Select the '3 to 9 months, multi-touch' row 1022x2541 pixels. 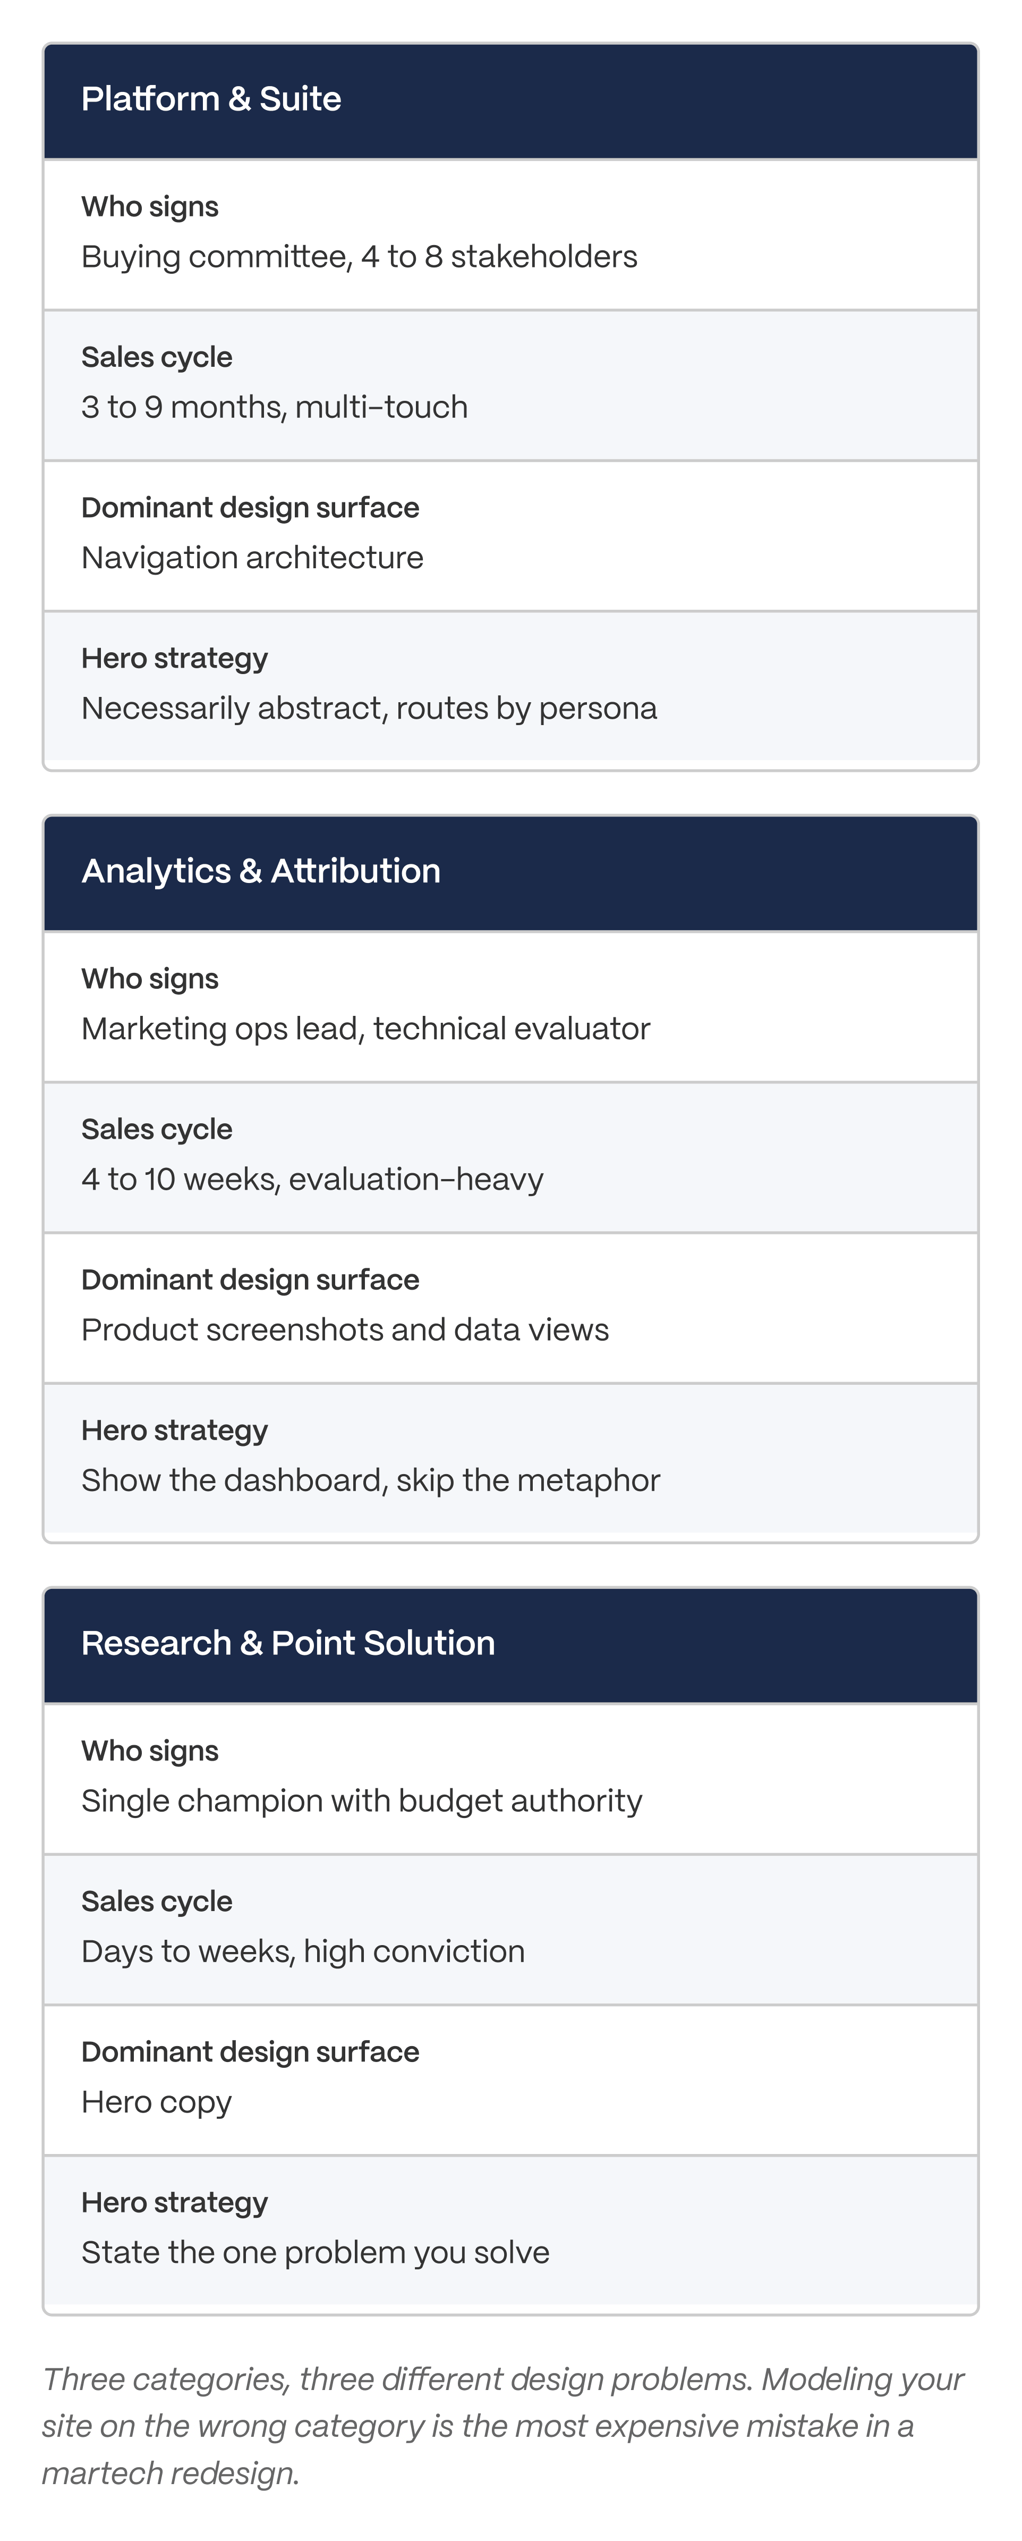click(x=510, y=386)
